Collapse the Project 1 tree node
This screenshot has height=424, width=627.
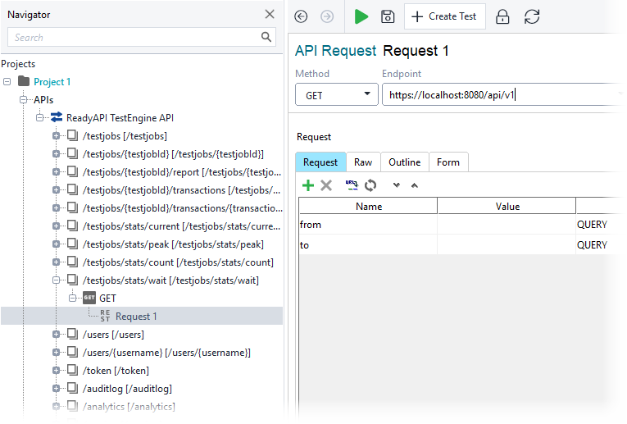click(7, 81)
